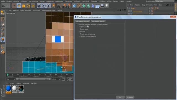The height and width of the screenshot is (100, 177).
Task: Click the yellow plus last-used tool icon
Action: pyautogui.click(x=33, y=6)
